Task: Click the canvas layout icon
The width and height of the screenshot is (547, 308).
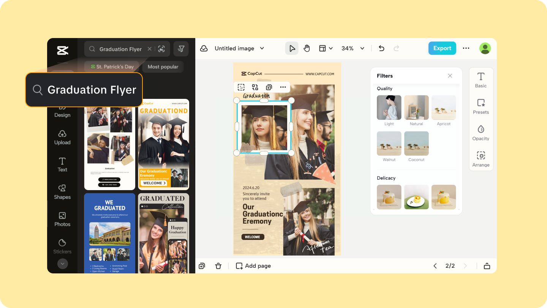Action: point(323,48)
